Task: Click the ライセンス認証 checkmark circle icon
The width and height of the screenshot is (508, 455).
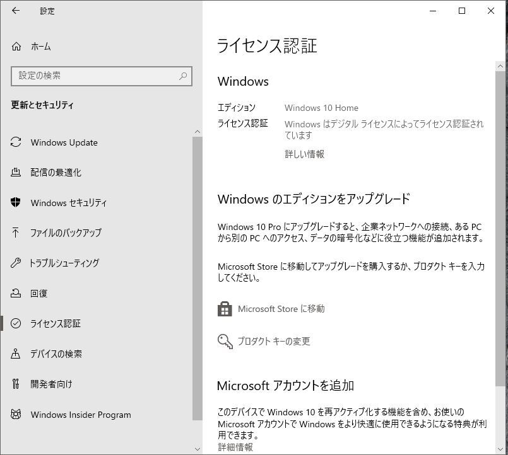Action: point(16,323)
